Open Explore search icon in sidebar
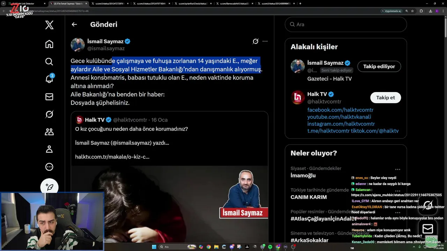This screenshot has height=251, width=447. [x=49, y=62]
